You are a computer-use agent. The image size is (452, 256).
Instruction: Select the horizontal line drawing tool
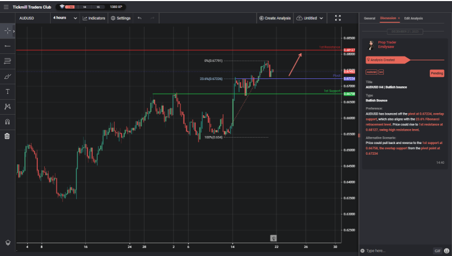(7, 46)
